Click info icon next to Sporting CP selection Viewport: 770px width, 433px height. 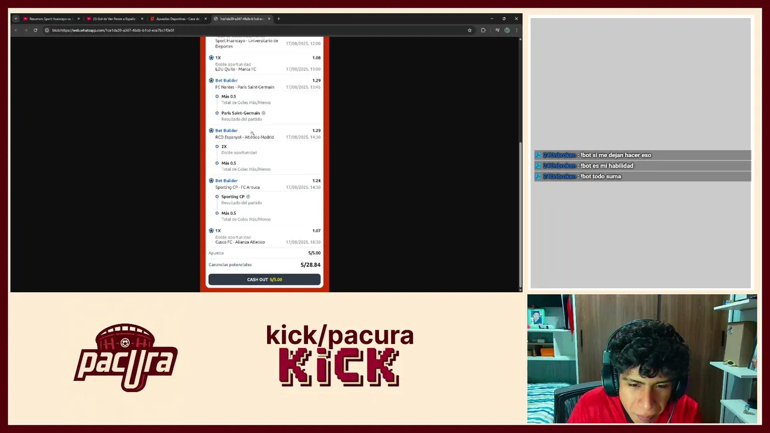[248, 197]
